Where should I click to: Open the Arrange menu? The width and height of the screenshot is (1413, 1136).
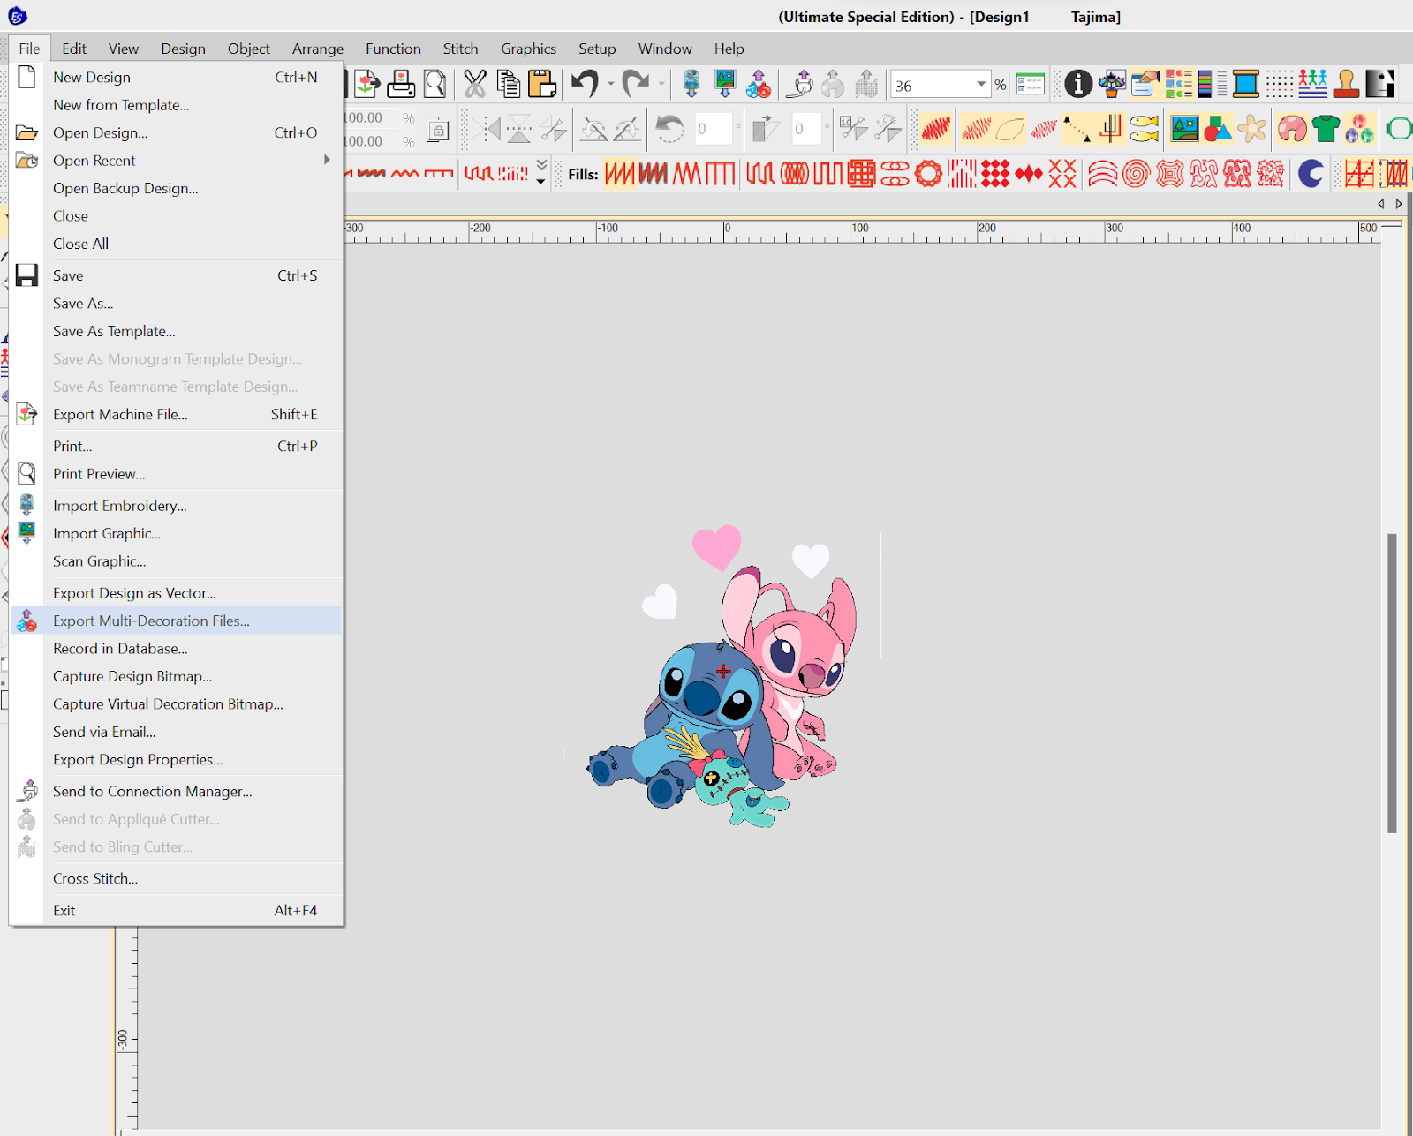pos(318,49)
